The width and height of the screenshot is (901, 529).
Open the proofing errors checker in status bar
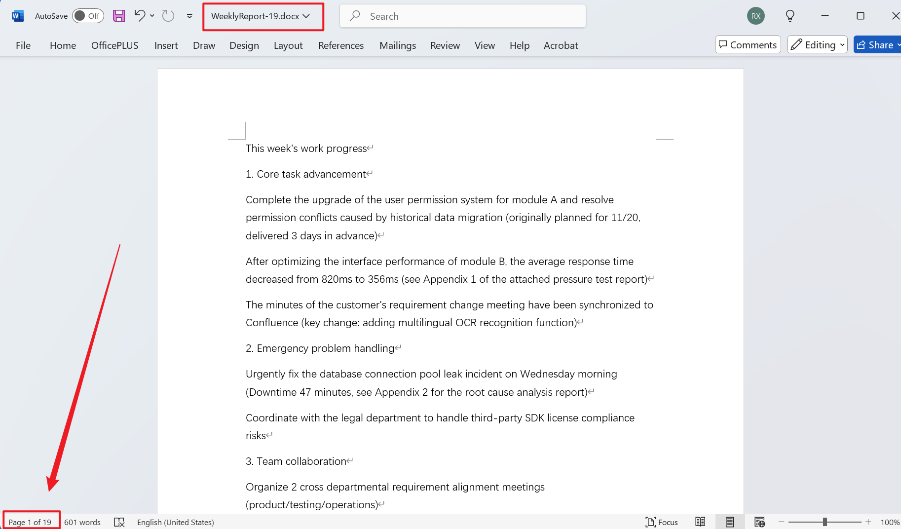(x=119, y=522)
